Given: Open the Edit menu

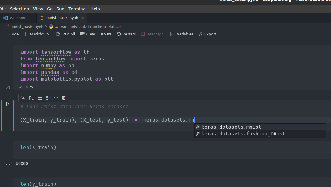Looking at the screenshot, I should (x=3, y=9).
